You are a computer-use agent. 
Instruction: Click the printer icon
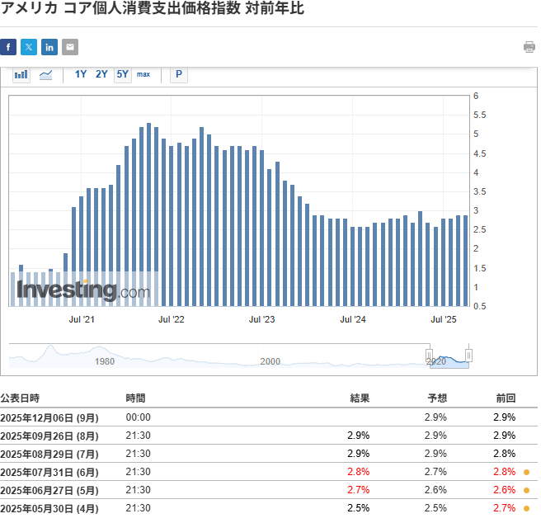point(529,47)
